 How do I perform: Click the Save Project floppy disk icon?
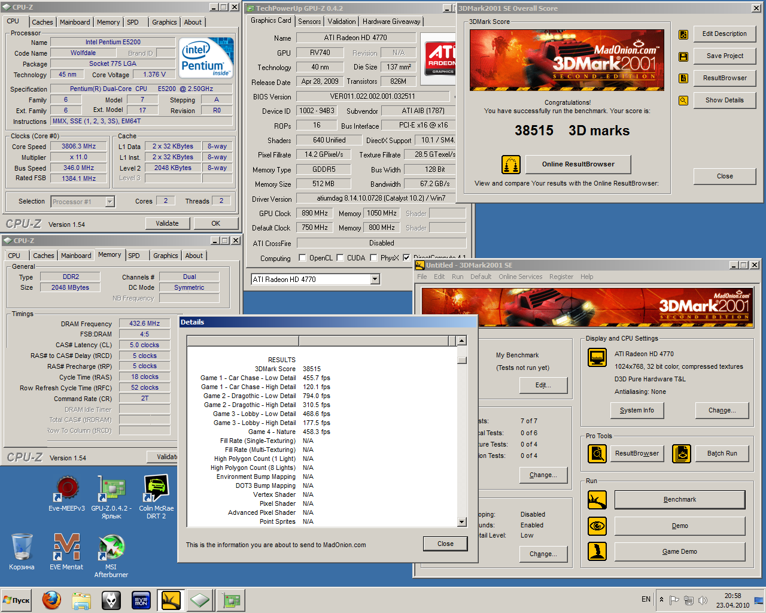tap(683, 57)
